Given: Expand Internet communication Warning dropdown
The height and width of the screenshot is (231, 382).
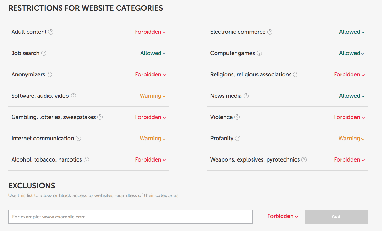Looking at the screenshot, I should click(x=152, y=139).
